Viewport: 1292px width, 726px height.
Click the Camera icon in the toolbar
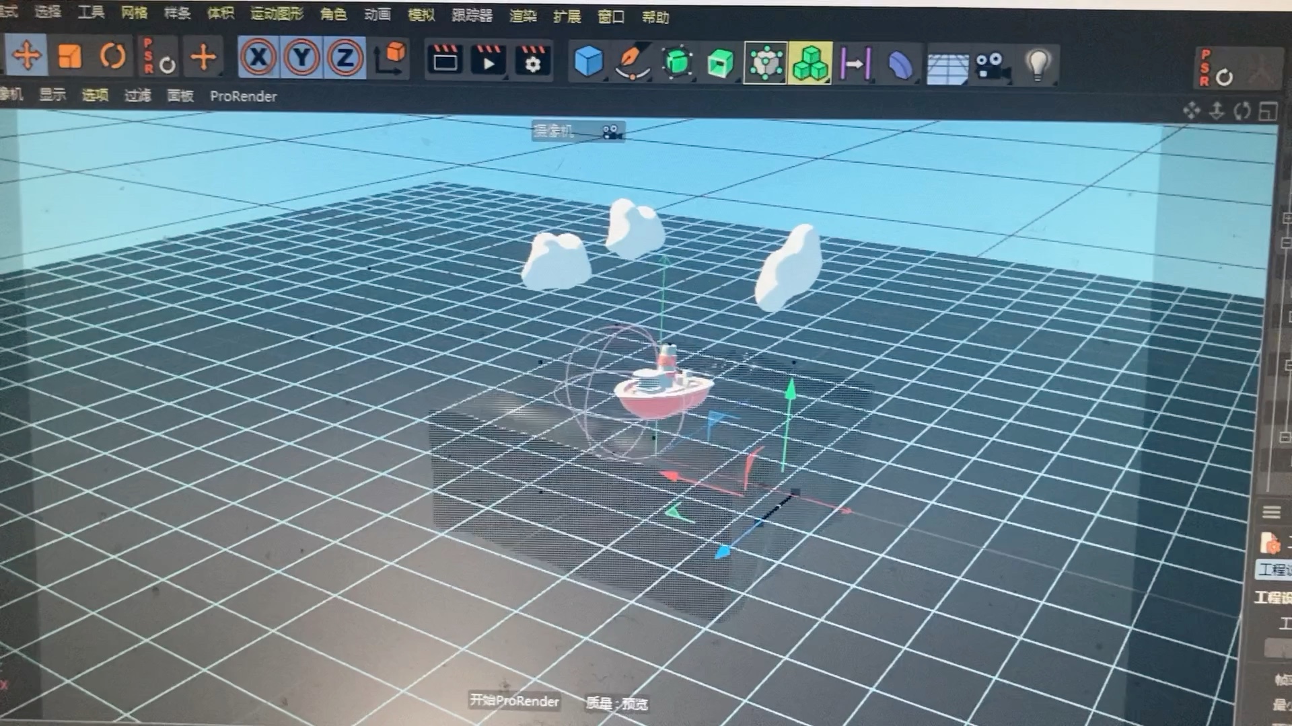click(991, 63)
